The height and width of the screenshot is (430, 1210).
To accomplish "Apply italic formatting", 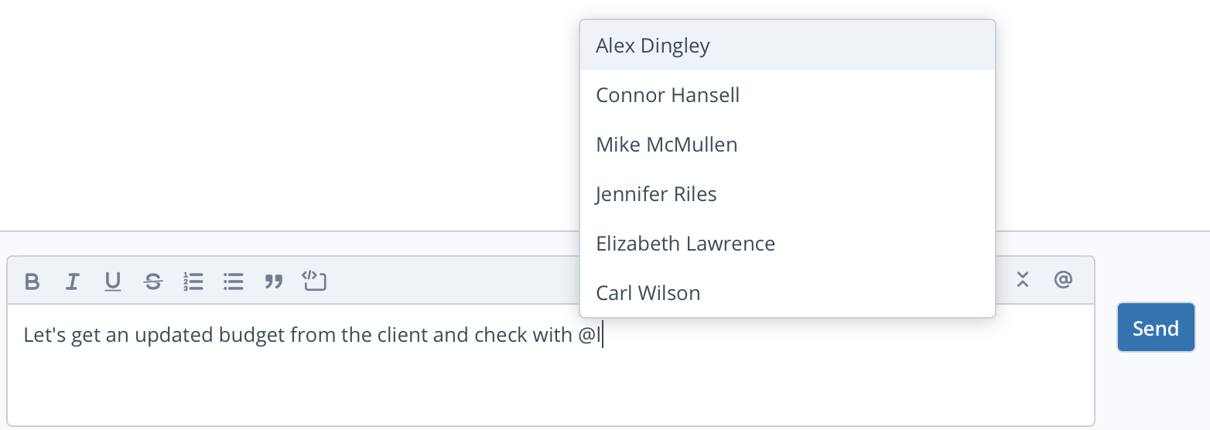I will pyautogui.click(x=73, y=282).
